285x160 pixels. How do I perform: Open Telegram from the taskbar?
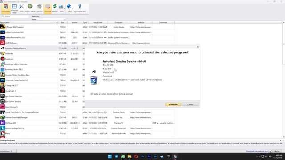[x=116, y=156]
